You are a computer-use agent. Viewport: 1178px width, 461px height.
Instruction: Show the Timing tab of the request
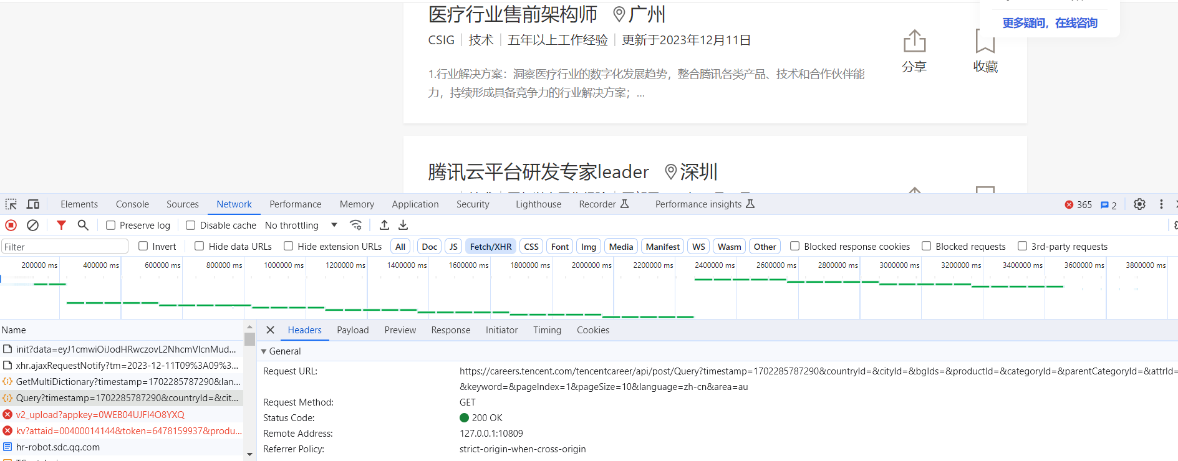(547, 330)
